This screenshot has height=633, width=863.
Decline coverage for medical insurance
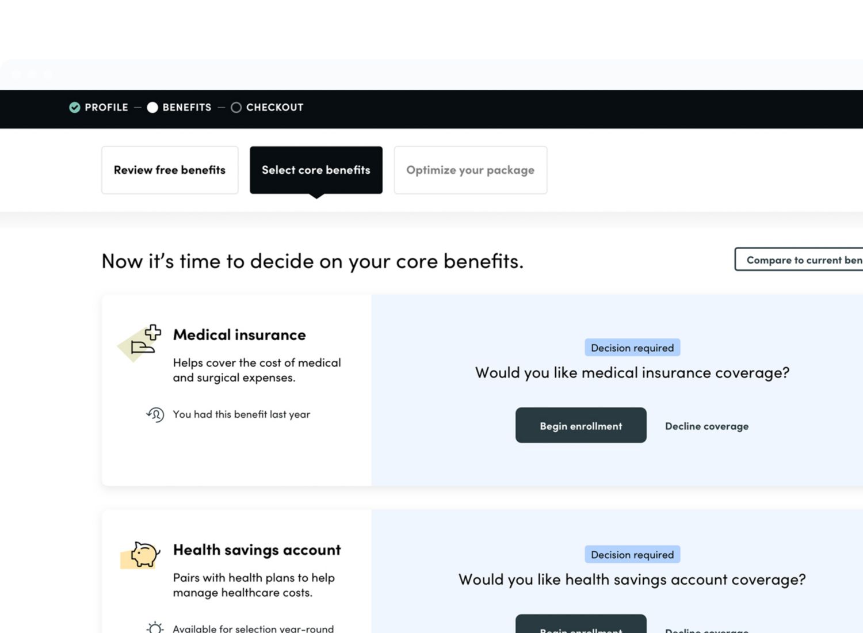[x=707, y=426]
